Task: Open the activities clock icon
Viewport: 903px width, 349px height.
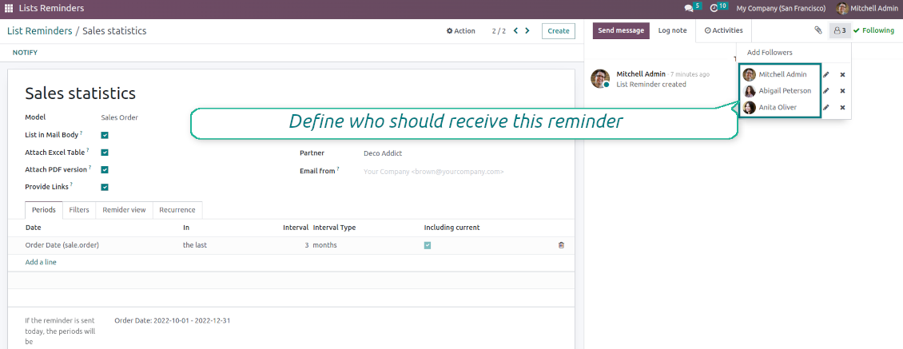Action: (x=714, y=9)
